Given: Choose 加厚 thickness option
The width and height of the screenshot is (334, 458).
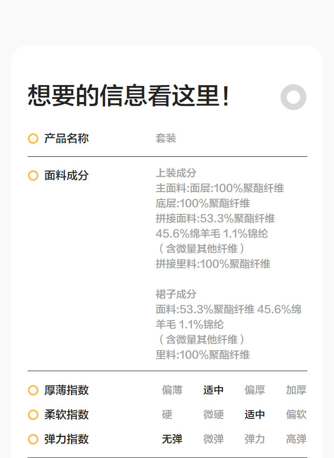Looking at the screenshot, I should click(x=296, y=390).
